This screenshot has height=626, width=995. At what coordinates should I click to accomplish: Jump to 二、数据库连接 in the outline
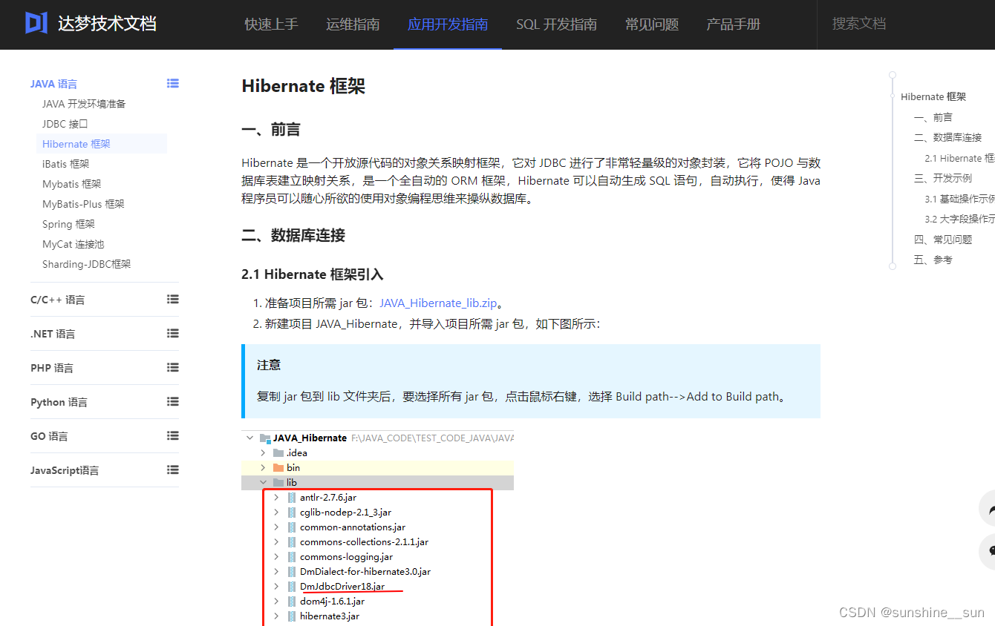point(948,137)
